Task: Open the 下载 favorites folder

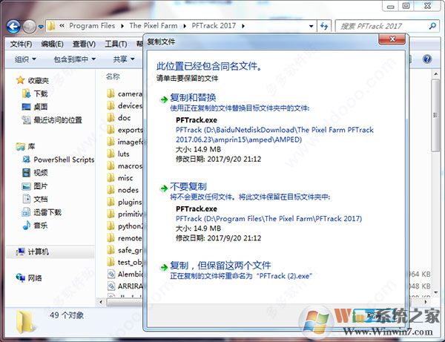Action: (x=35, y=93)
